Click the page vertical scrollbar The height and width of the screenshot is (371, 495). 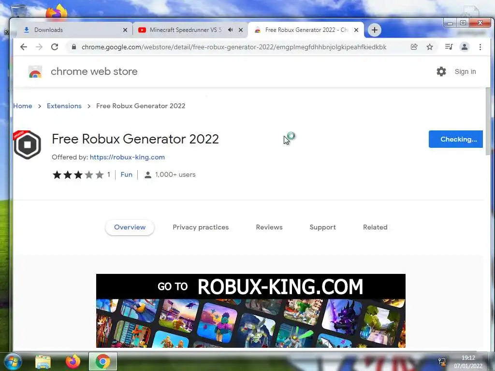(488, 121)
